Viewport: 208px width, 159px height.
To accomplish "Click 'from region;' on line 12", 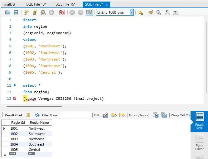I will [36, 92].
